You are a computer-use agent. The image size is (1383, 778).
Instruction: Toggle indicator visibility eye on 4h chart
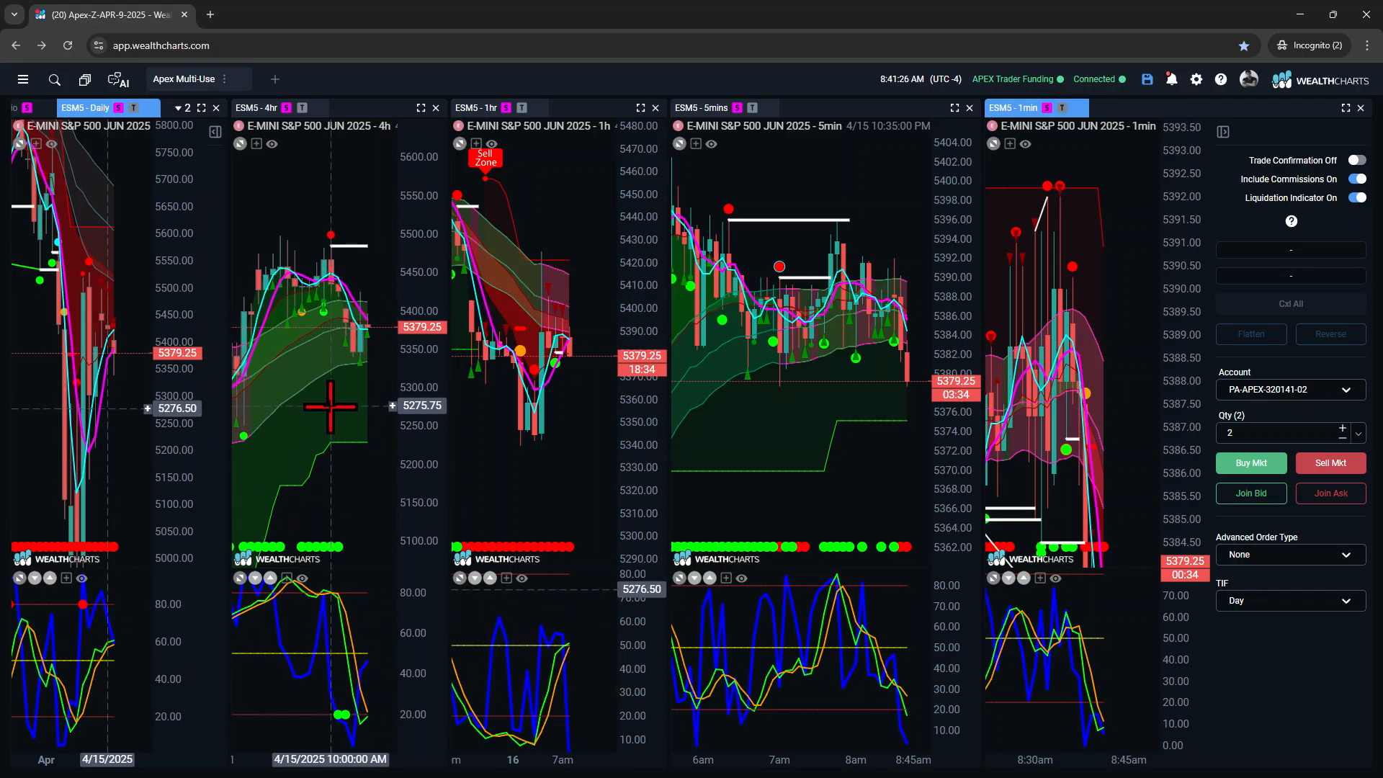pyautogui.click(x=272, y=144)
